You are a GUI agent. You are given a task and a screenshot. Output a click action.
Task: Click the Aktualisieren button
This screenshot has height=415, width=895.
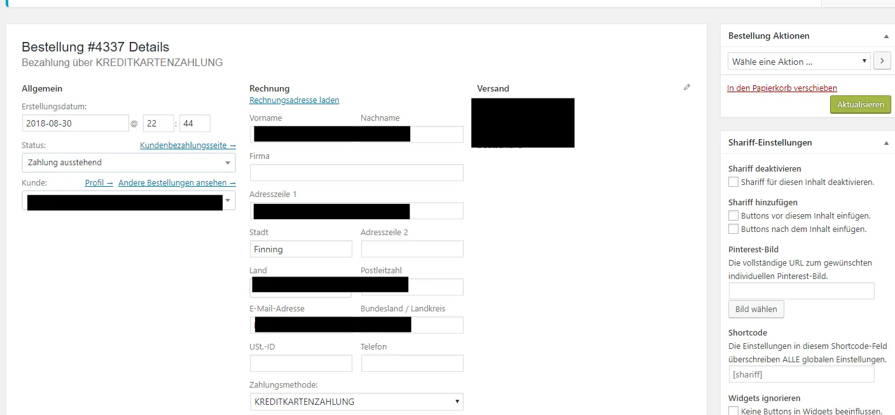(x=860, y=105)
